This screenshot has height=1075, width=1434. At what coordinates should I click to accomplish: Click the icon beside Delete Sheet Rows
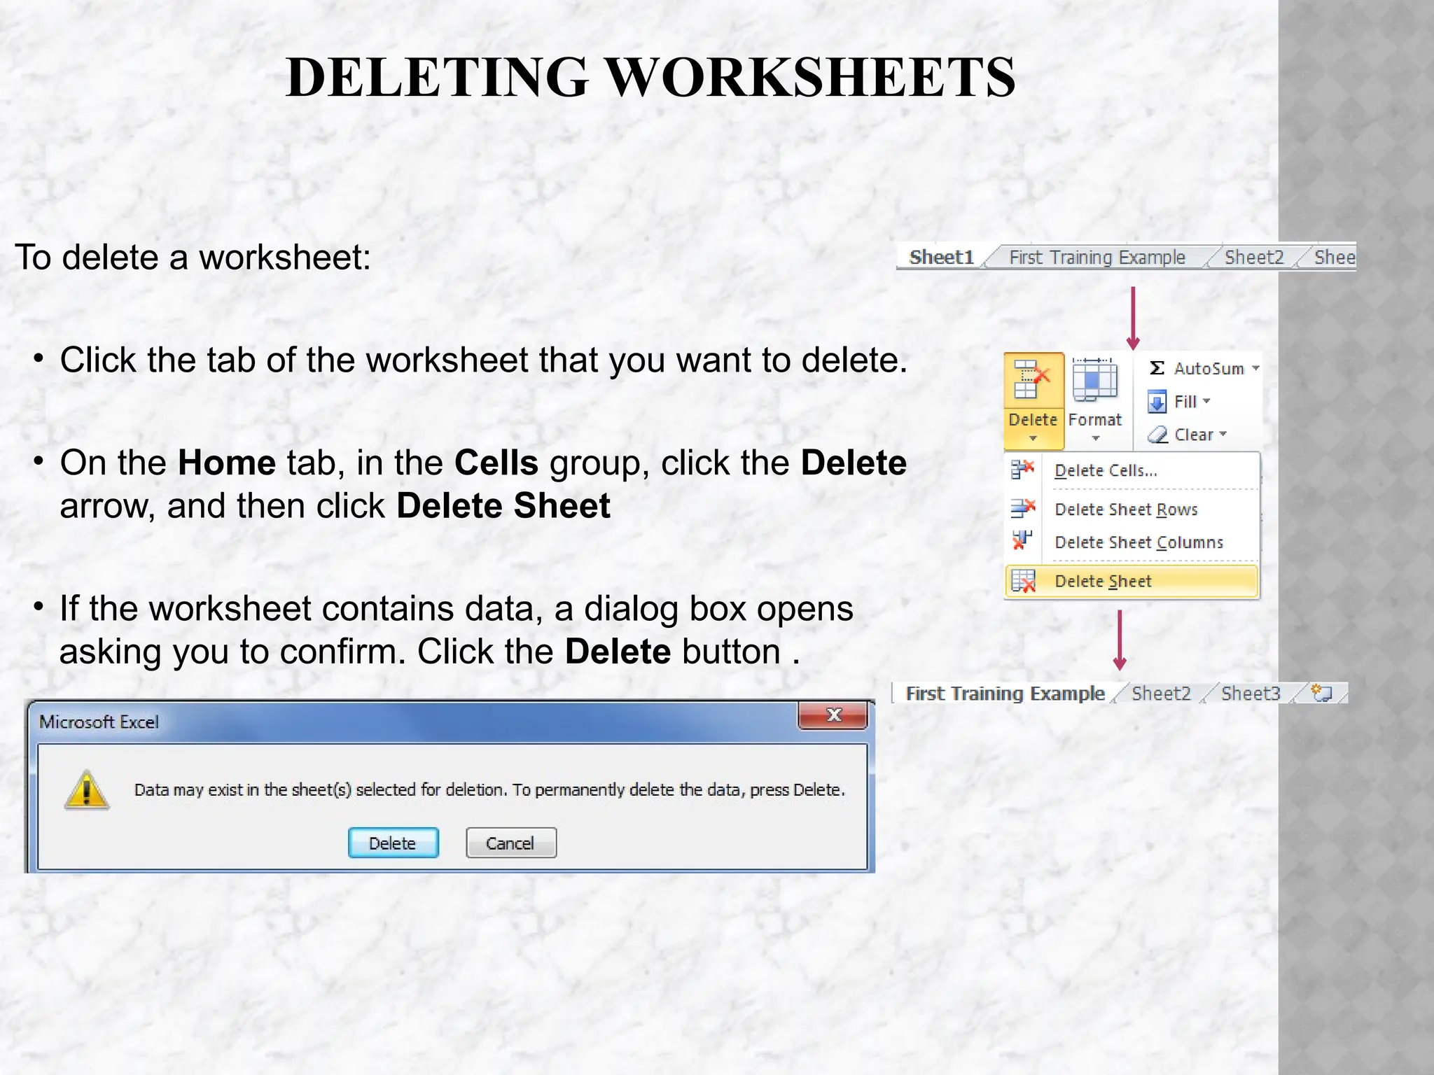(1023, 508)
